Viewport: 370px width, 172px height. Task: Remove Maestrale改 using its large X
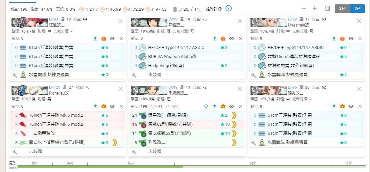(x=359, y=21)
